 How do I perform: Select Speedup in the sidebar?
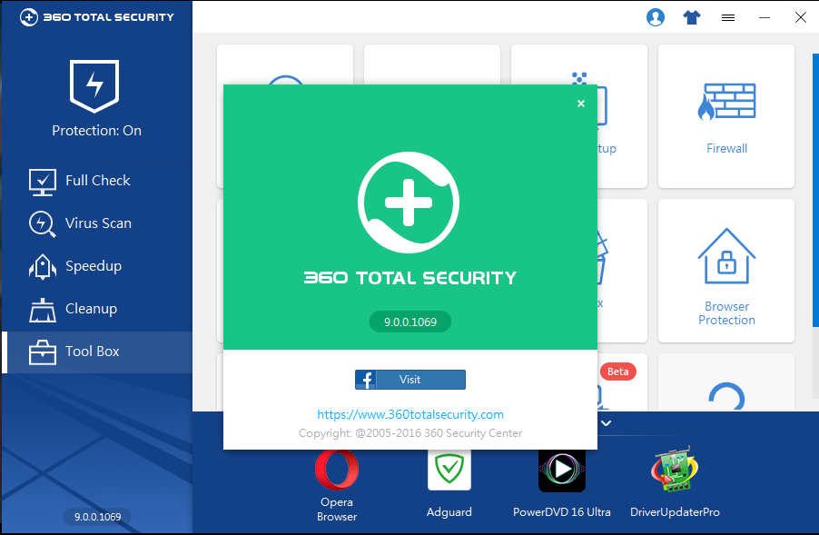97,266
